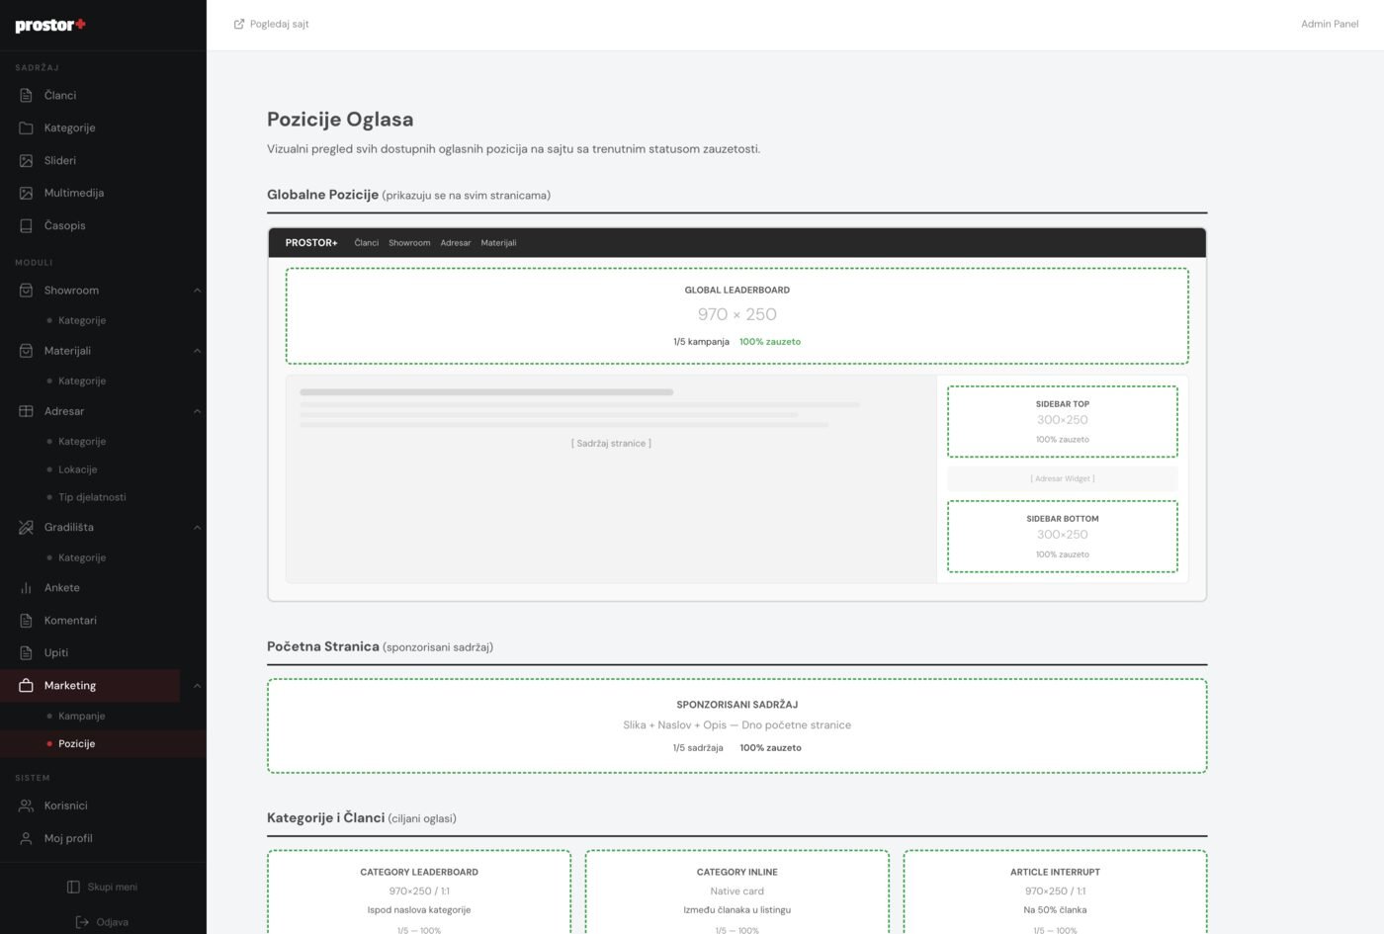Viewport: 1384px width, 934px height.
Task: Click the Kategorije folder icon
Action: [26, 127]
